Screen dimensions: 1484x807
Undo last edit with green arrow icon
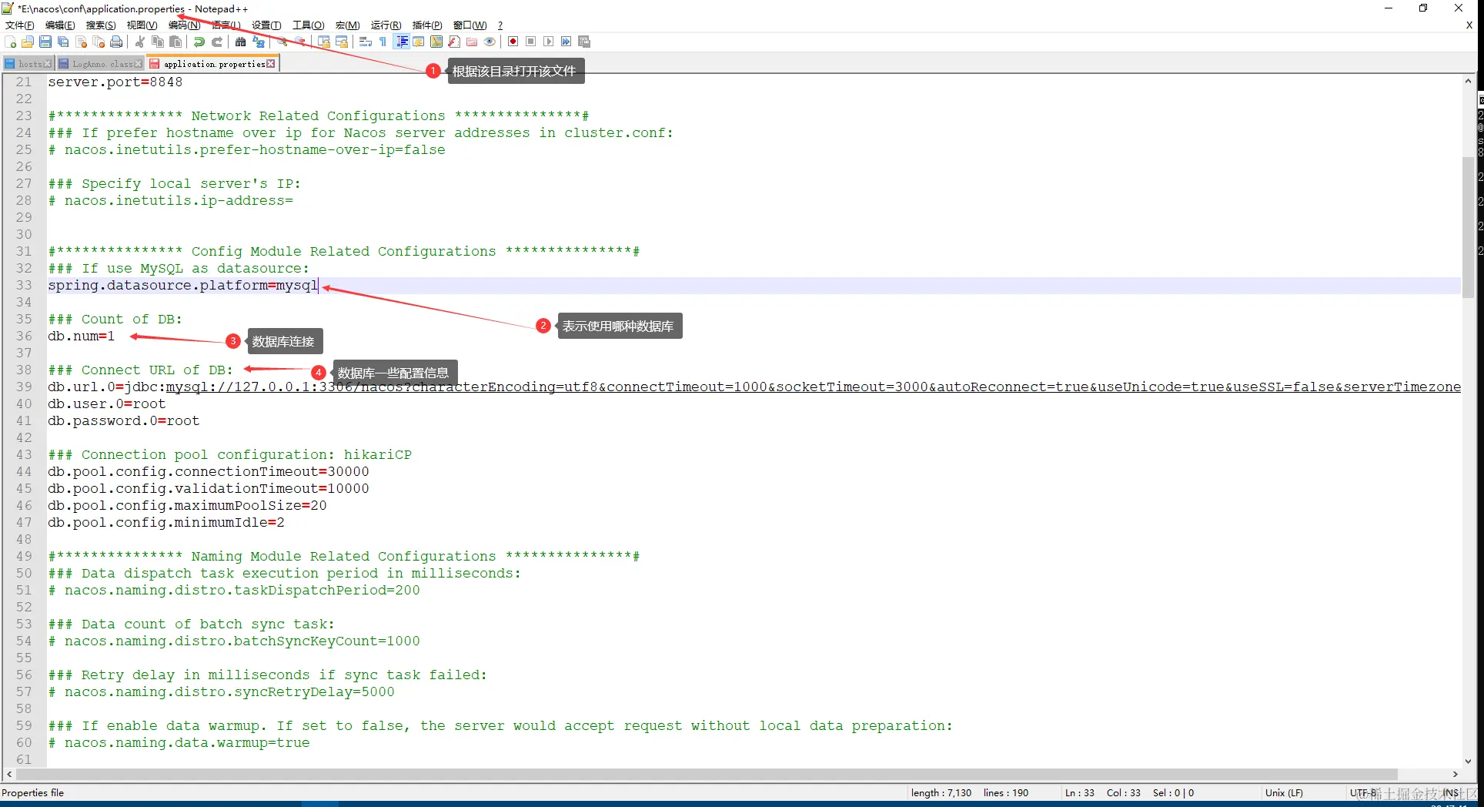coord(199,42)
